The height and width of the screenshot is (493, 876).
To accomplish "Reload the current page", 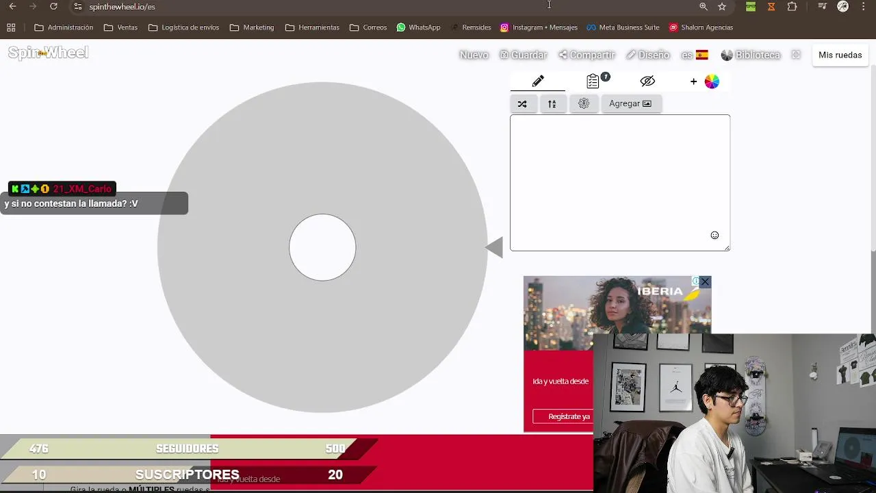I will [x=53, y=6].
